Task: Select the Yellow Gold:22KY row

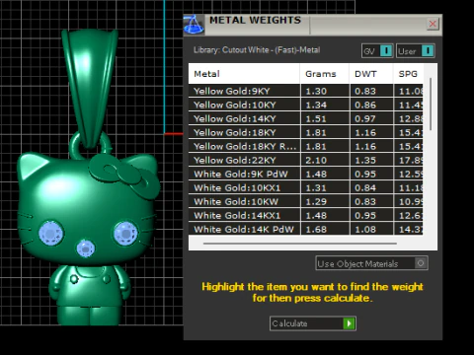Action: pos(306,160)
